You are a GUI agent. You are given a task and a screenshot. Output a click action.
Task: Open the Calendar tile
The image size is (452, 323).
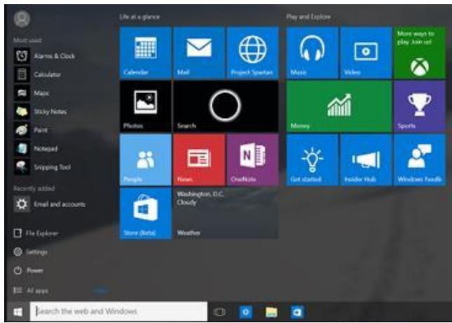coord(146,52)
